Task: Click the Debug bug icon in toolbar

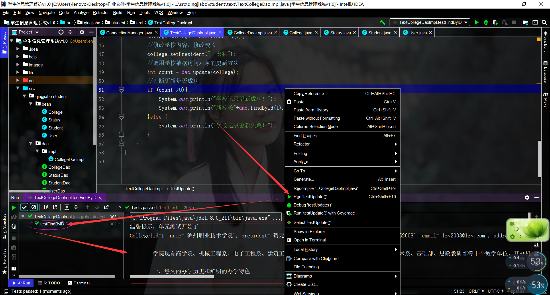Action: point(486,22)
